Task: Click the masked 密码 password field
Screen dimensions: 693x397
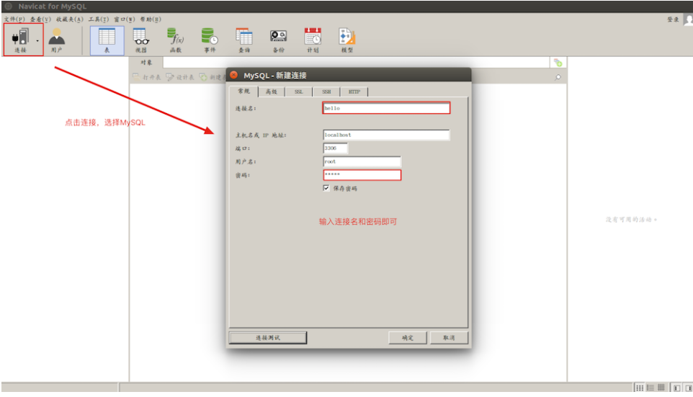Action: coord(362,175)
